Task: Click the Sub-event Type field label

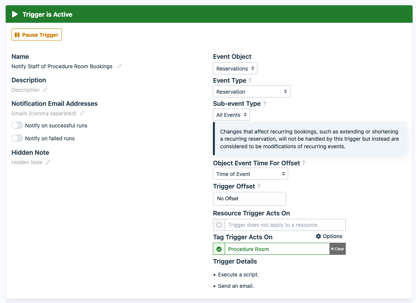Action: pos(237,103)
